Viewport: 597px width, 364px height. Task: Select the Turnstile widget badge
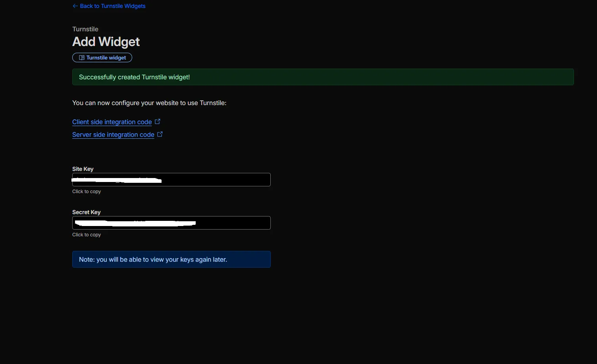(102, 57)
